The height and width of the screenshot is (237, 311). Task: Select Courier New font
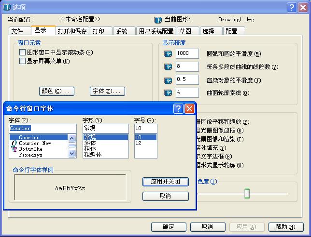click(39, 143)
